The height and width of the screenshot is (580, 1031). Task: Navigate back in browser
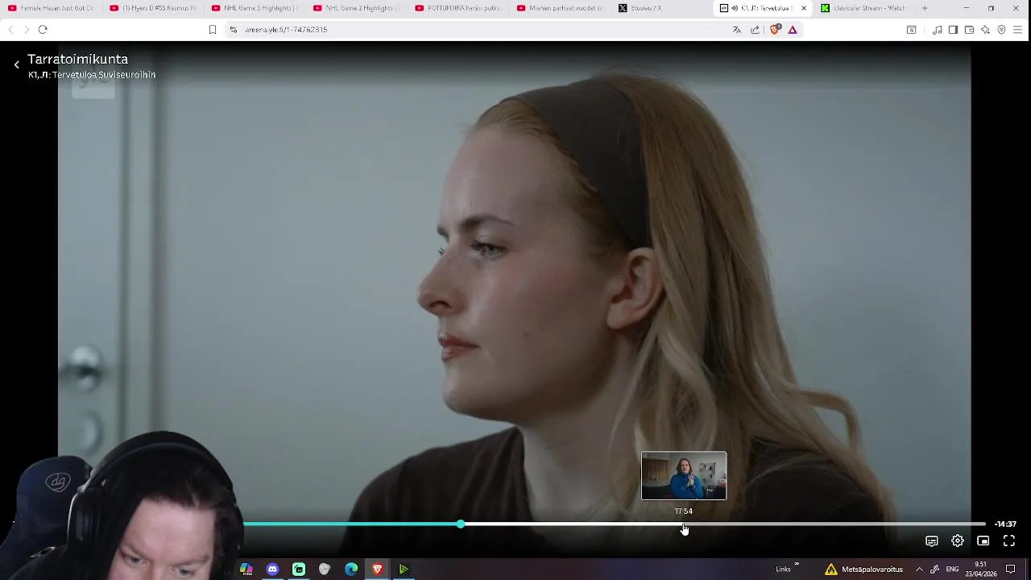pos(10,30)
